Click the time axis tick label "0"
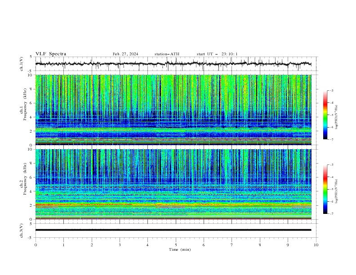This screenshot has width=356, height=275. pyautogui.click(x=36, y=245)
